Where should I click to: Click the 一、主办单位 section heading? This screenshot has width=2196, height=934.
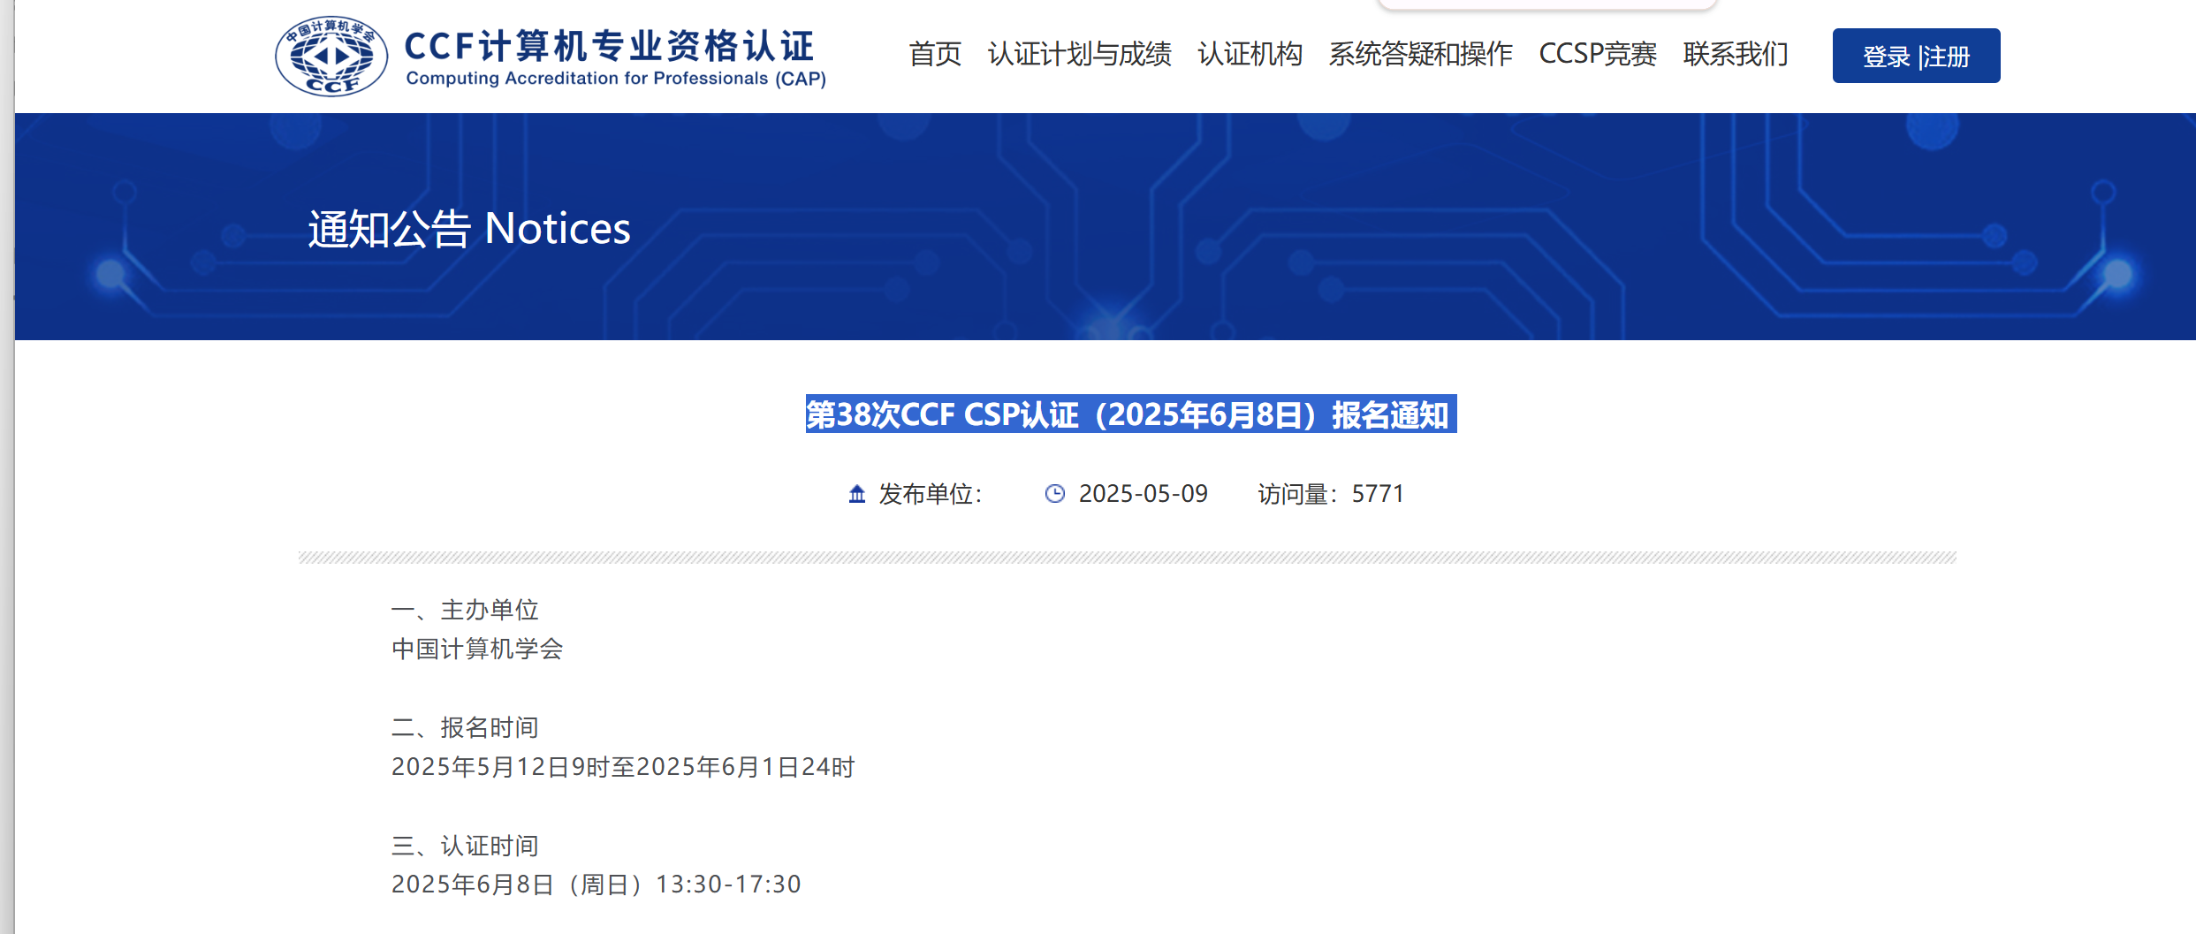coord(465,610)
